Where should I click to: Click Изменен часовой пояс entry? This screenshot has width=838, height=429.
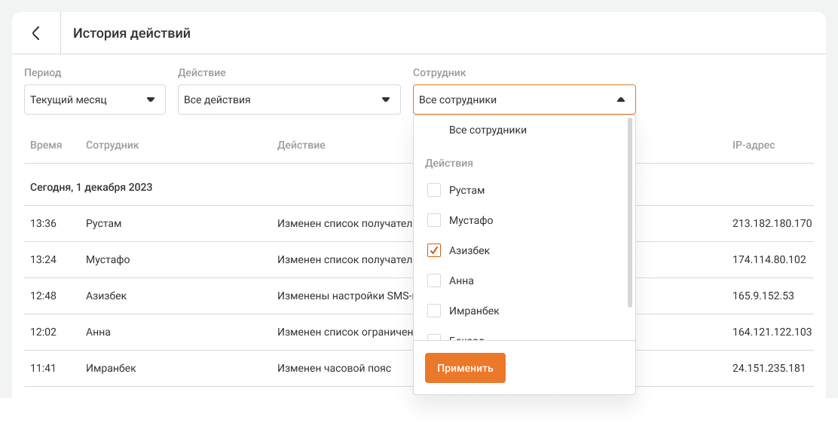click(334, 368)
